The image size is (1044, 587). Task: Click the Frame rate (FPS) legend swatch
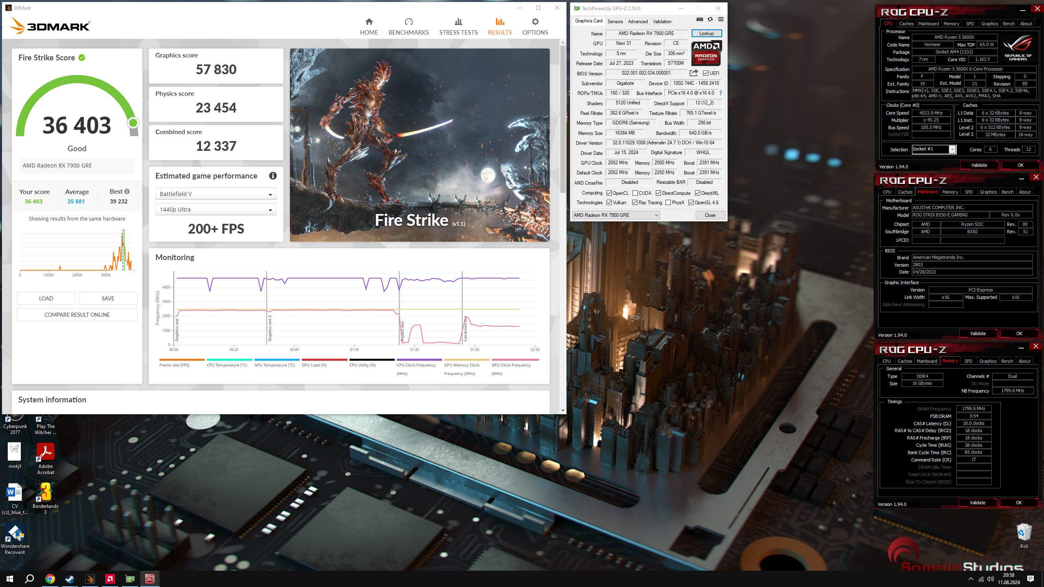tap(182, 360)
